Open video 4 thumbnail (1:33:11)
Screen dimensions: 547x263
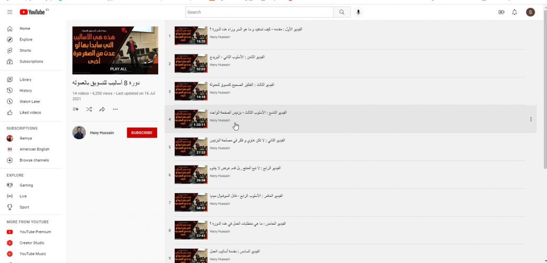191,119
